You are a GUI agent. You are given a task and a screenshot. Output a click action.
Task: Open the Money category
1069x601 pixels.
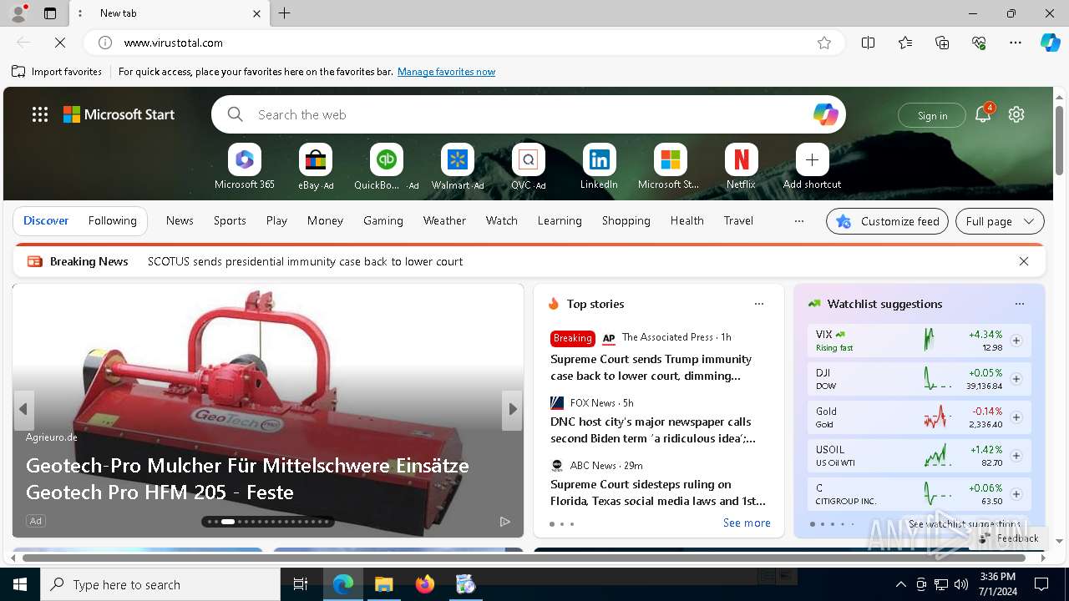(x=325, y=221)
